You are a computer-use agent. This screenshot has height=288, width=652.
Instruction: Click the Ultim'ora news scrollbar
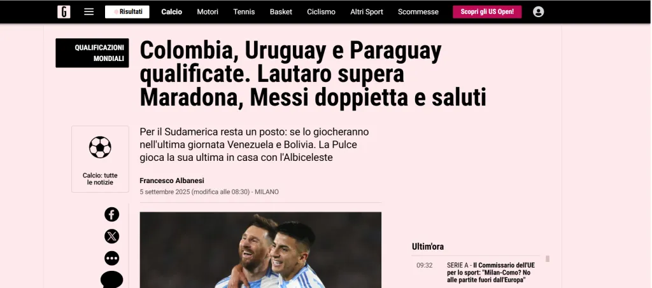pyautogui.click(x=547, y=259)
